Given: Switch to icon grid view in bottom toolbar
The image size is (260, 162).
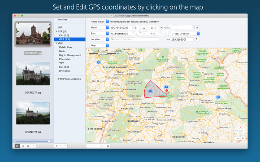Looking at the screenshot, I should [x=17, y=146].
